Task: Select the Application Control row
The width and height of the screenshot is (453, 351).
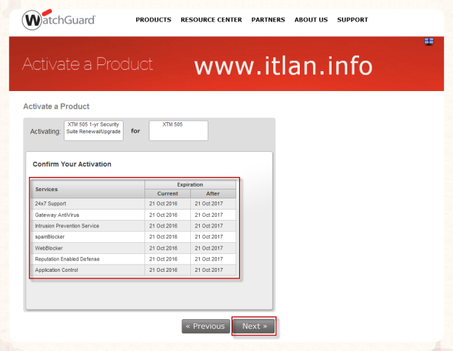Action: pos(87,270)
